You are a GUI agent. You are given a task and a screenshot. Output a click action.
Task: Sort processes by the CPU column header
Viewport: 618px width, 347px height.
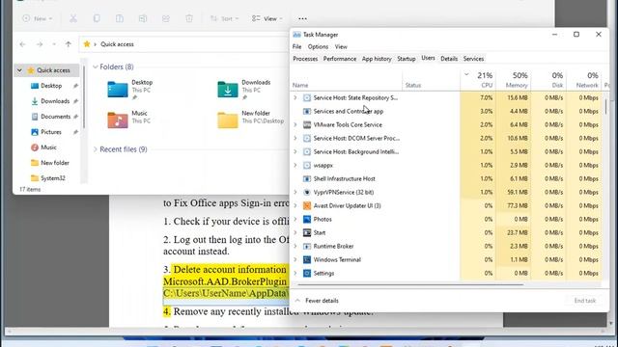coord(478,80)
